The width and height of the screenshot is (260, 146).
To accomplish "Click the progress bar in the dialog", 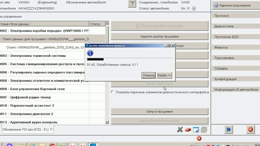I will pyautogui.click(x=130, y=59).
